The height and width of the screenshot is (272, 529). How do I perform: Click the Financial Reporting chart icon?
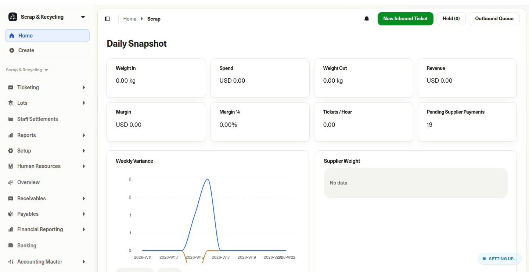(x=11, y=229)
